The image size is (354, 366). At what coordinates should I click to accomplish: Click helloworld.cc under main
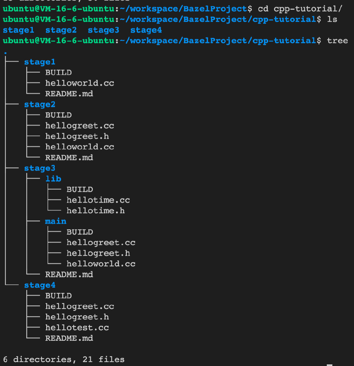click(x=101, y=264)
